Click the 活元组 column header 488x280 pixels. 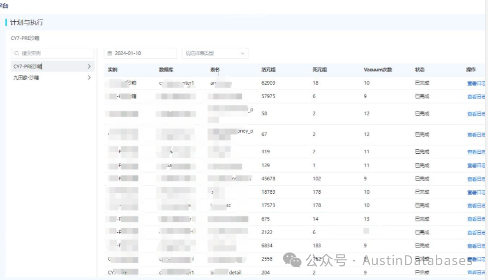(268, 70)
